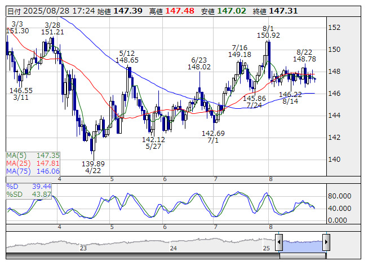This screenshot has width=368, height=265.
Task: Click the 7/1 low label 142.69
Action: tap(214, 134)
